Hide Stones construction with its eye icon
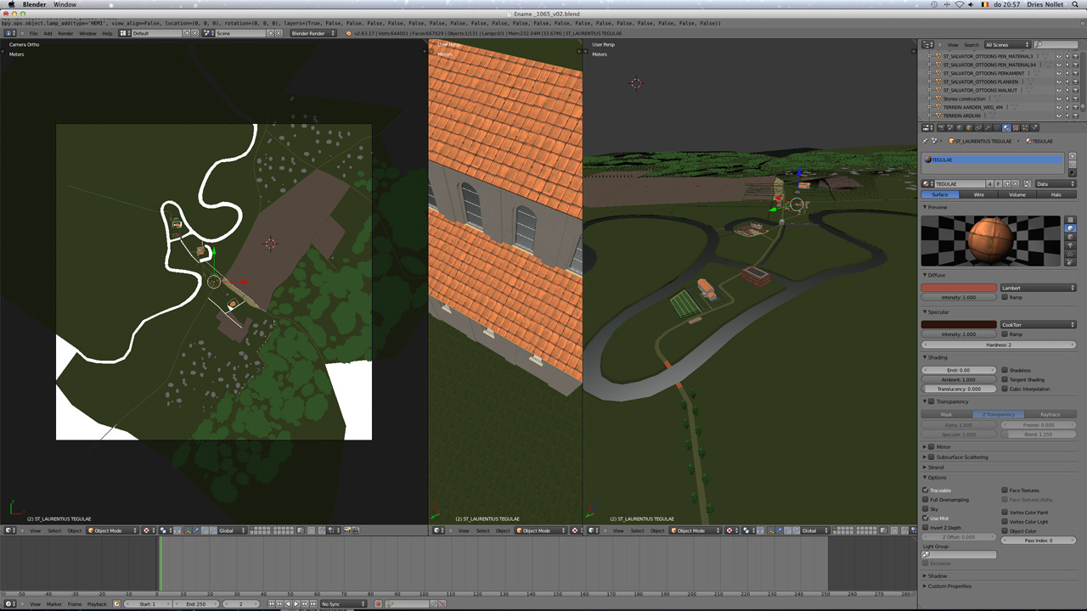Viewport: 1087px width, 611px height. 1058,99
